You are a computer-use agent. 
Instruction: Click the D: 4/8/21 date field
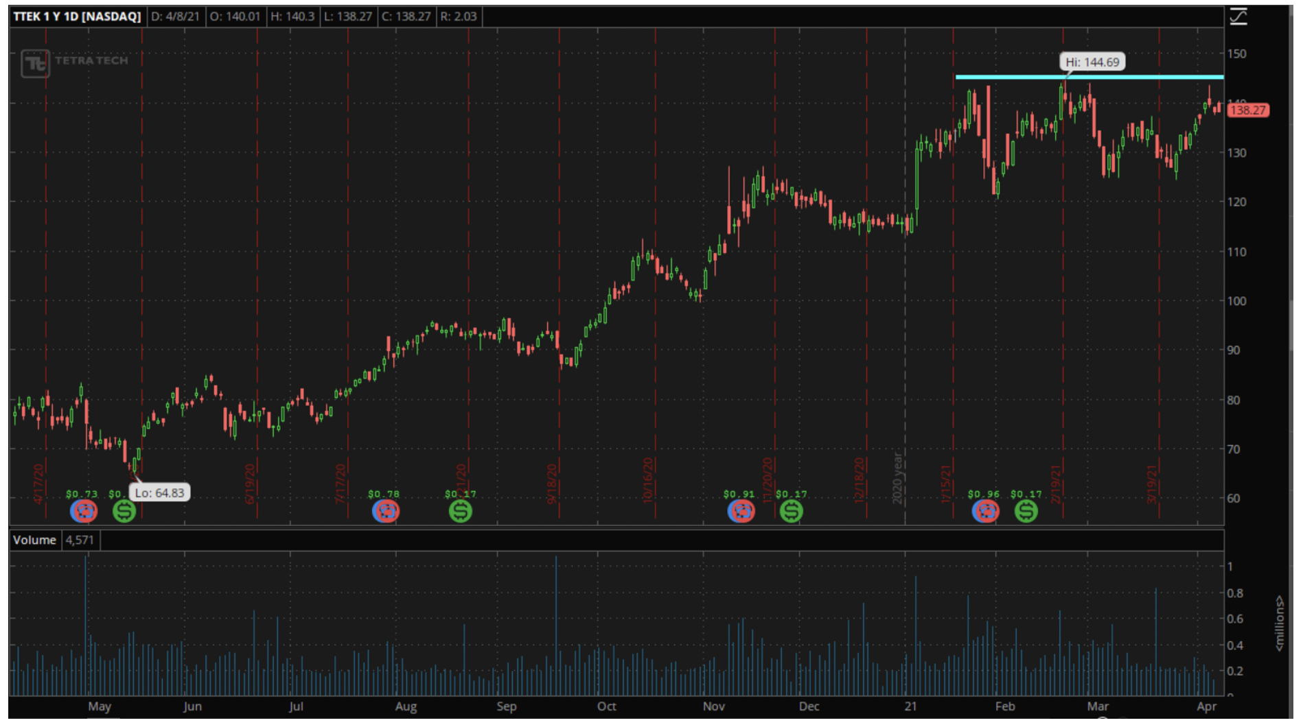click(x=175, y=16)
